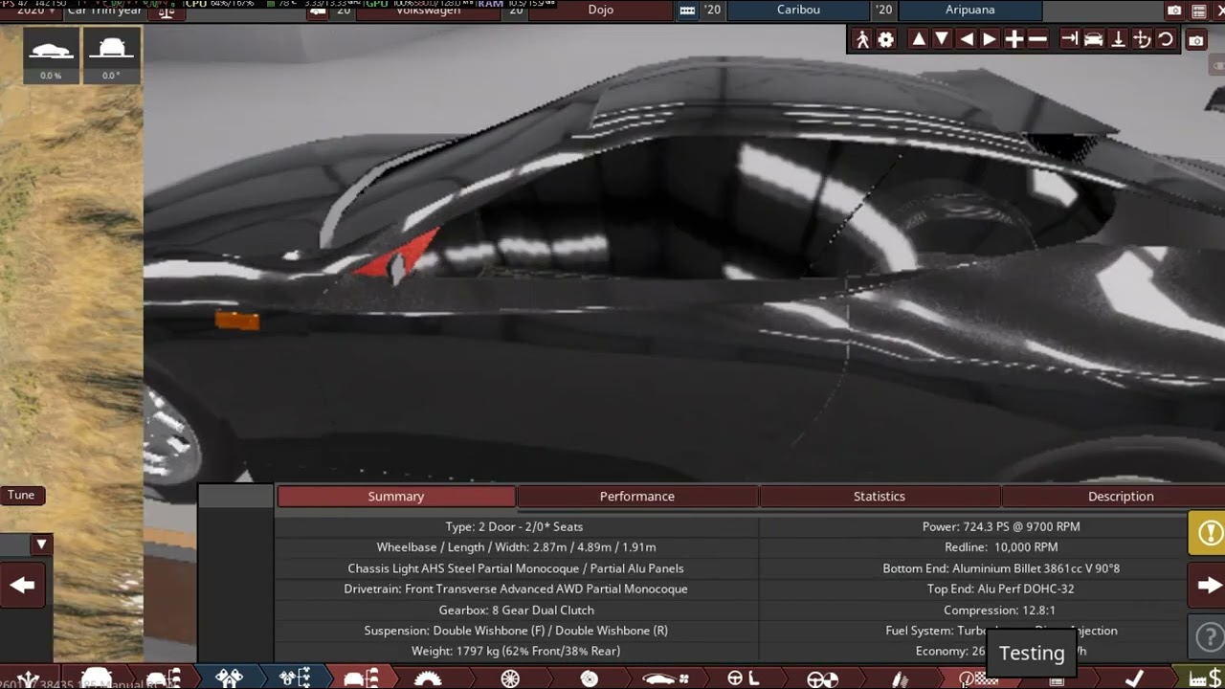1225x689 pixels.
Task: Move camera up with the up arrow
Action: pyautogui.click(x=919, y=39)
